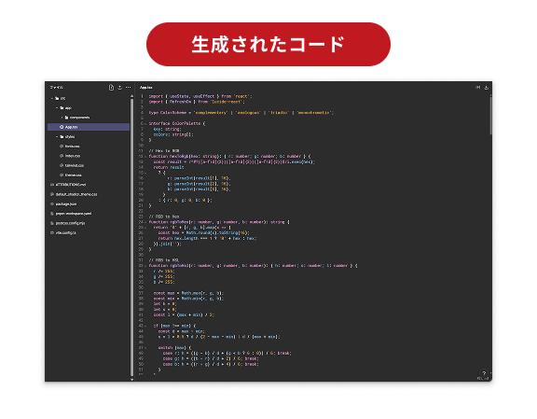
Task: Open the three-dot more options menu
Action: click(x=128, y=88)
